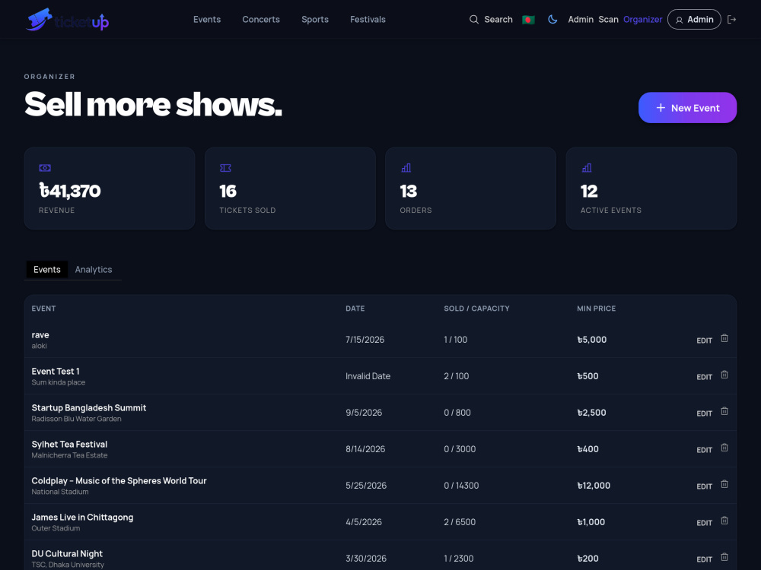Click DU Cultural Night title
This screenshot has height=570, width=761.
click(67, 553)
